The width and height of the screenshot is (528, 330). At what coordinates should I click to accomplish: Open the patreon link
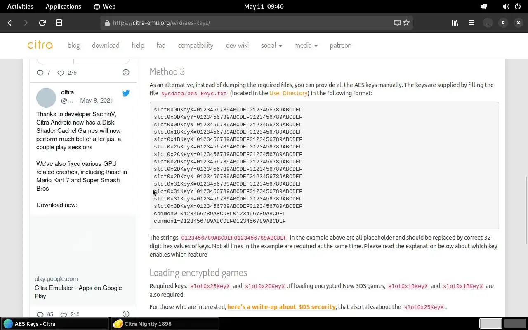(x=341, y=45)
